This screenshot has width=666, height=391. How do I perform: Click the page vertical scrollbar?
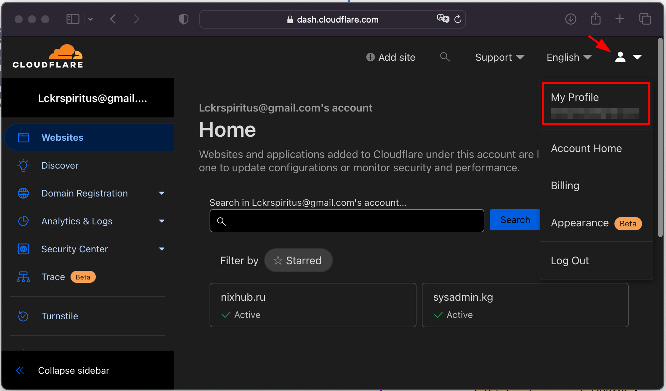[x=660, y=138]
